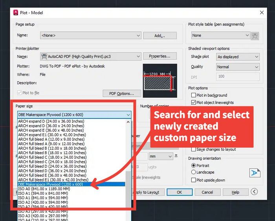The image size is (275, 221).
Task: Click the AutoCAD logo in the title bar
Action: 16,13
